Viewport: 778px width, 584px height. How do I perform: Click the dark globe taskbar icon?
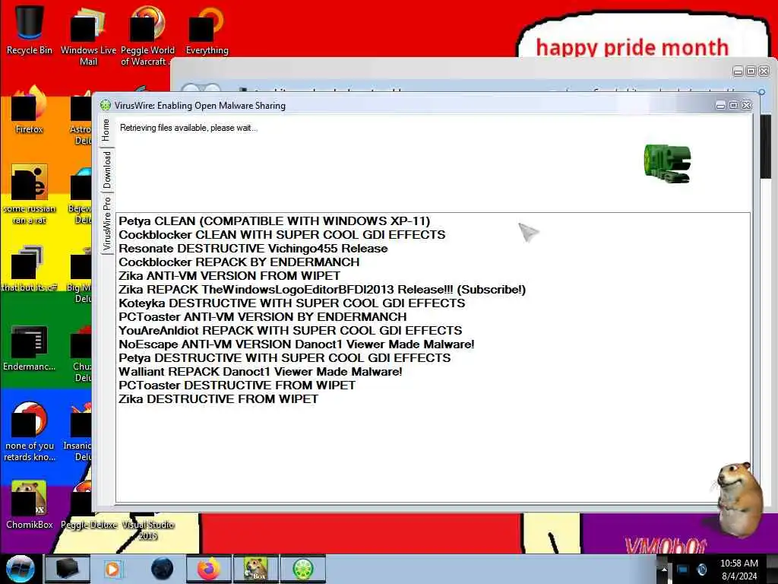tap(162, 569)
